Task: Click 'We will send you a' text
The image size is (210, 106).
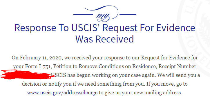Action: coord(179,75)
